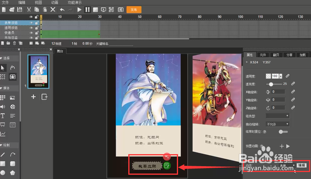Paste from clipboard in toolbar
This screenshot has width=311, height=179.
pos(45,9)
